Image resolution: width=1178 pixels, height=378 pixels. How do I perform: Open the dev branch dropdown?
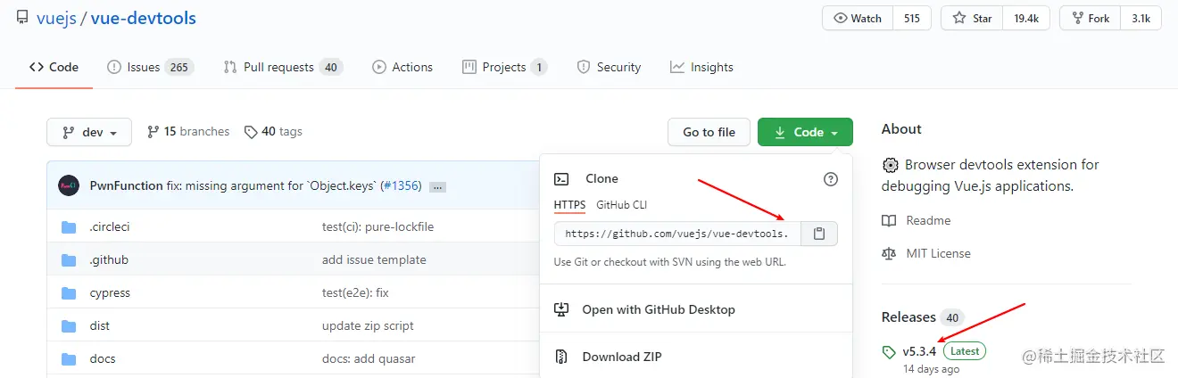pos(89,132)
